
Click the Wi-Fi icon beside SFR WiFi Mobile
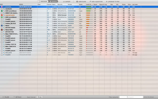4,28
